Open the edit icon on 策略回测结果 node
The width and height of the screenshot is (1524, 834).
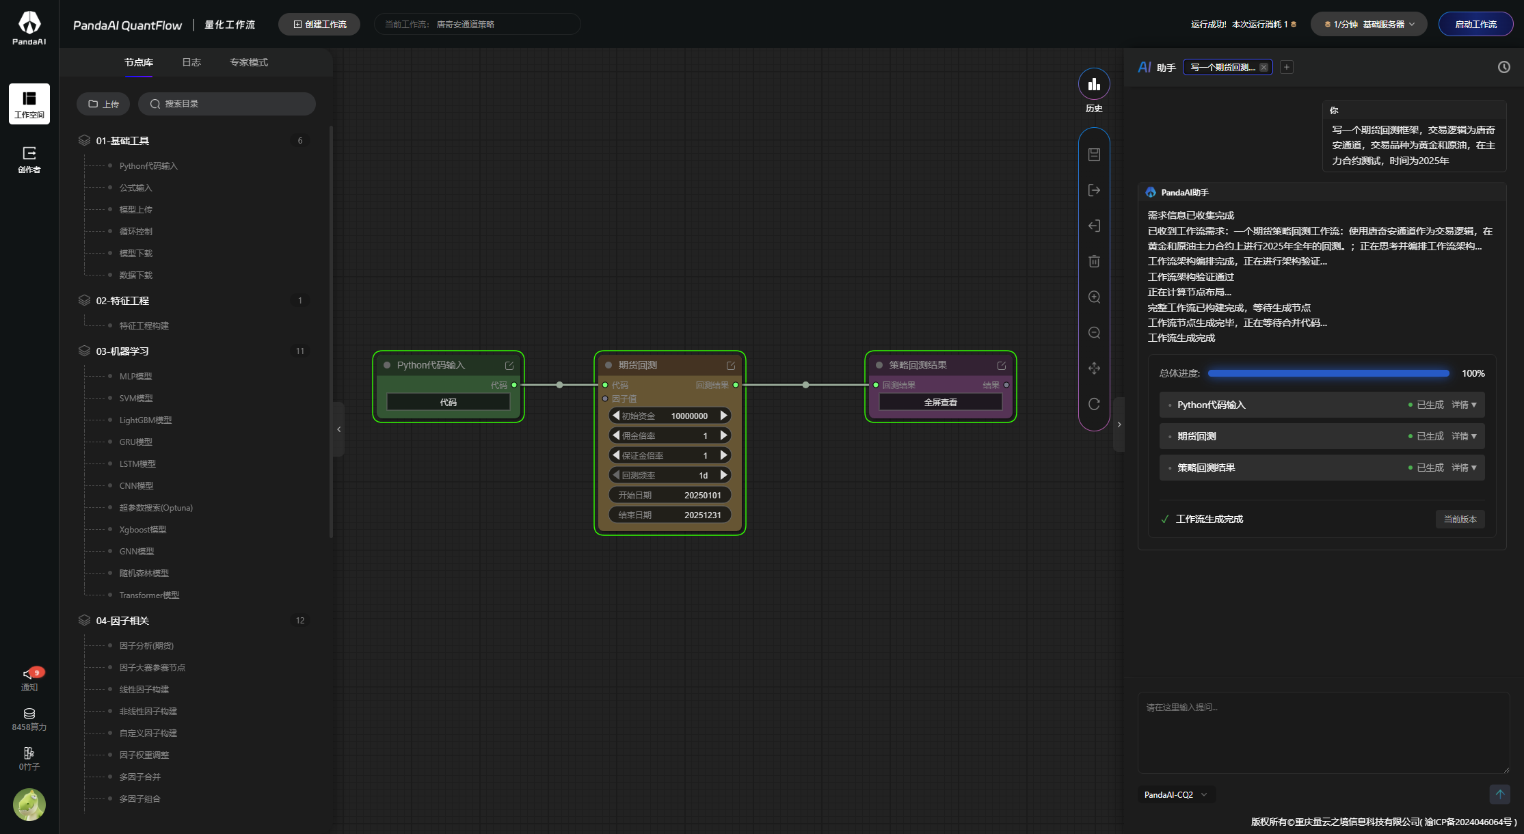click(x=1002, y=366)
